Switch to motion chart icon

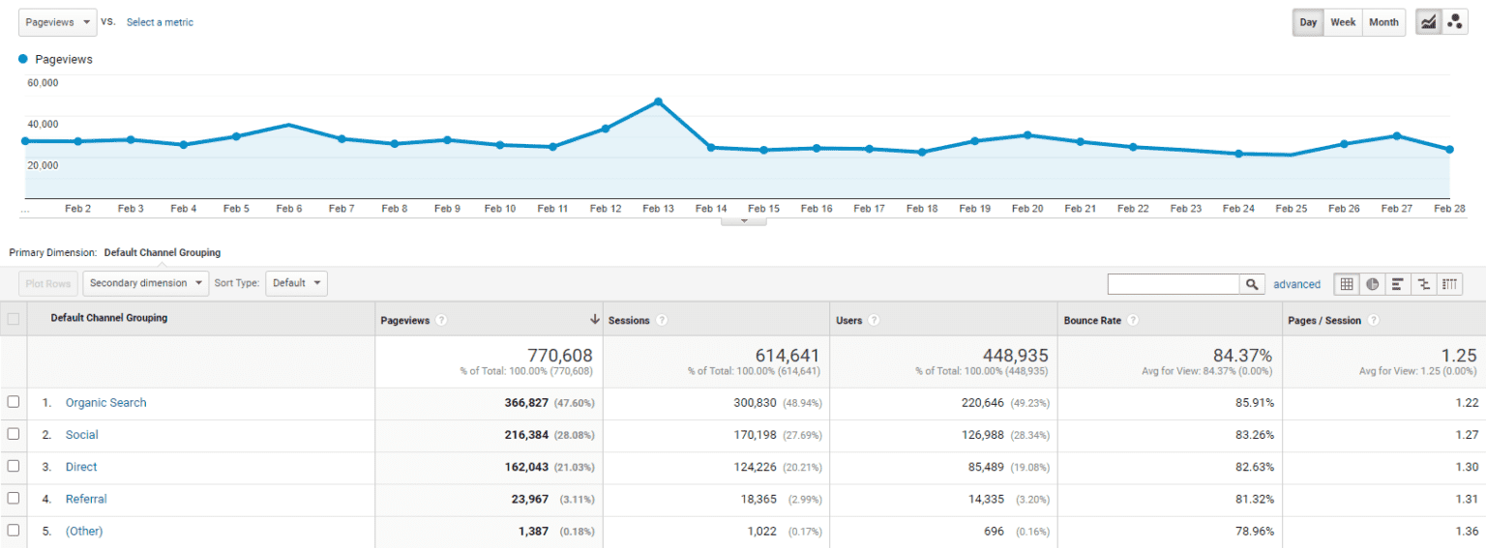[x=1454, y=22]
